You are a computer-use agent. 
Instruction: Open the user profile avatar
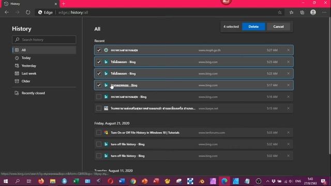pyautogui.click(x=313, y=12)
